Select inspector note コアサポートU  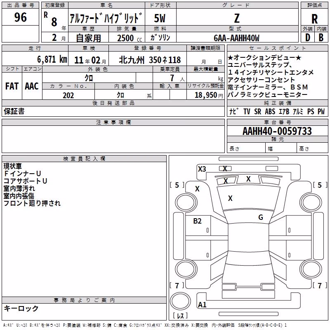(25, 181)
